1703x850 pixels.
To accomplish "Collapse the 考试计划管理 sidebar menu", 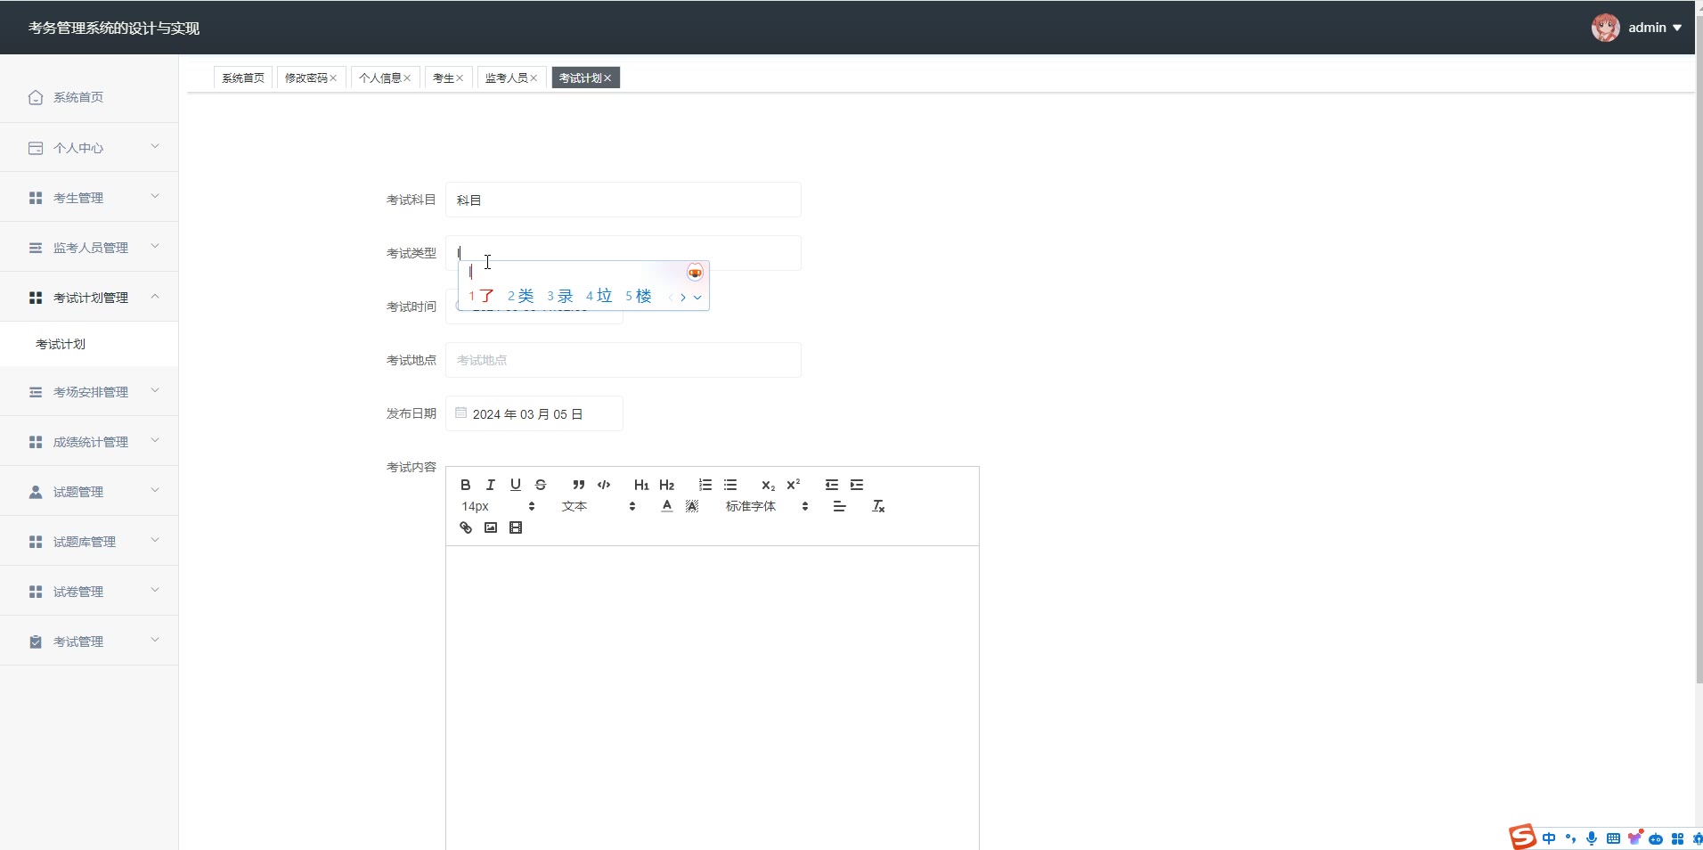I will [89, 298].
